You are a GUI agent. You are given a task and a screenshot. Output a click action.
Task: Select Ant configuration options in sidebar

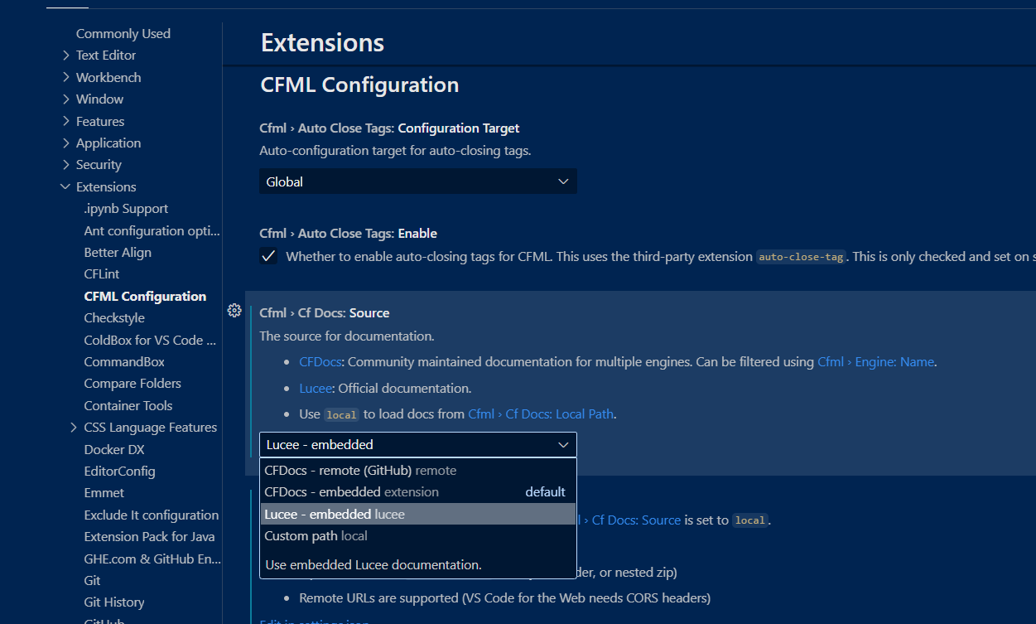pyautogui.click(x=152, y=230)
